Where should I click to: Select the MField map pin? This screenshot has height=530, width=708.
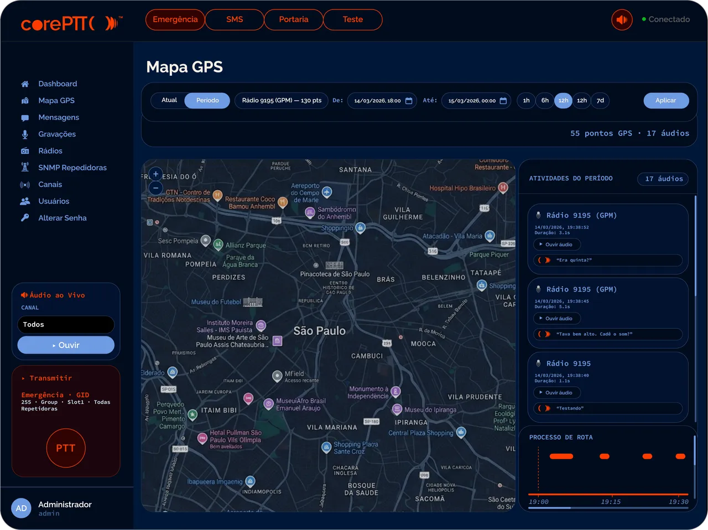[x=277, y=376]
